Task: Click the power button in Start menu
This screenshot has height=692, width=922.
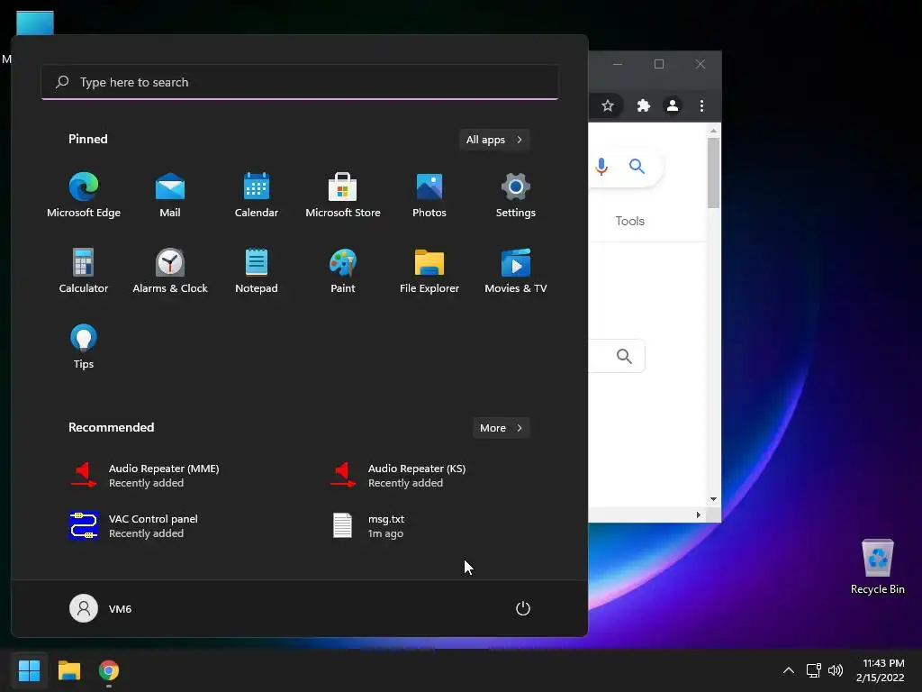Action: click(523, 608)
